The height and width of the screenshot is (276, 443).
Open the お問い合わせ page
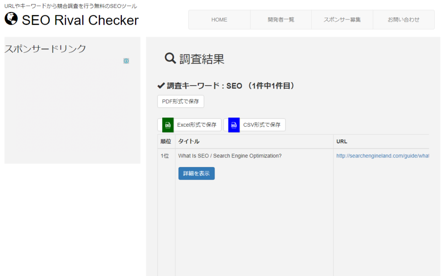point(403,20)
